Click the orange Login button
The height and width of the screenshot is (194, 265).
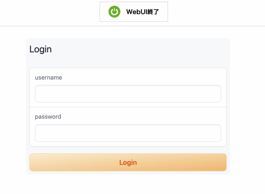pyautogui.click(x=128, y=162)
